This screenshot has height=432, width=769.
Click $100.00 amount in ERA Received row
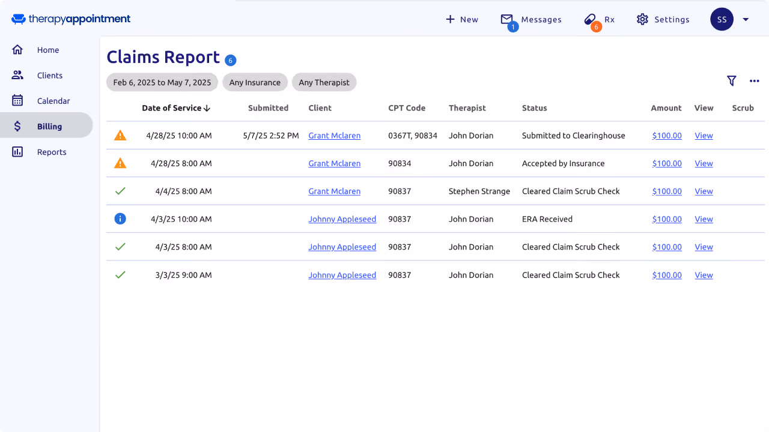point(667,219)
